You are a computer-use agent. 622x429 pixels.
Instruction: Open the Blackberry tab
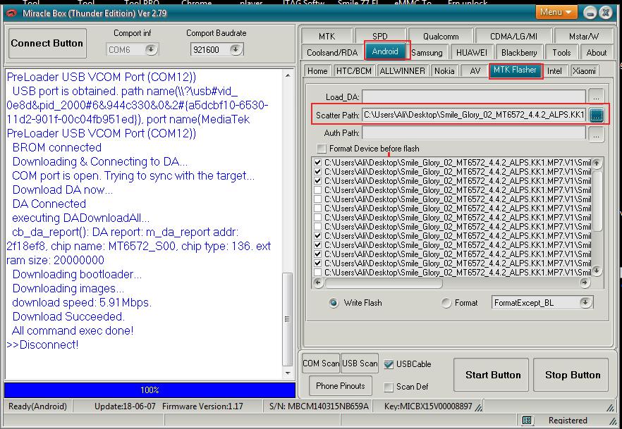point(519,52)
